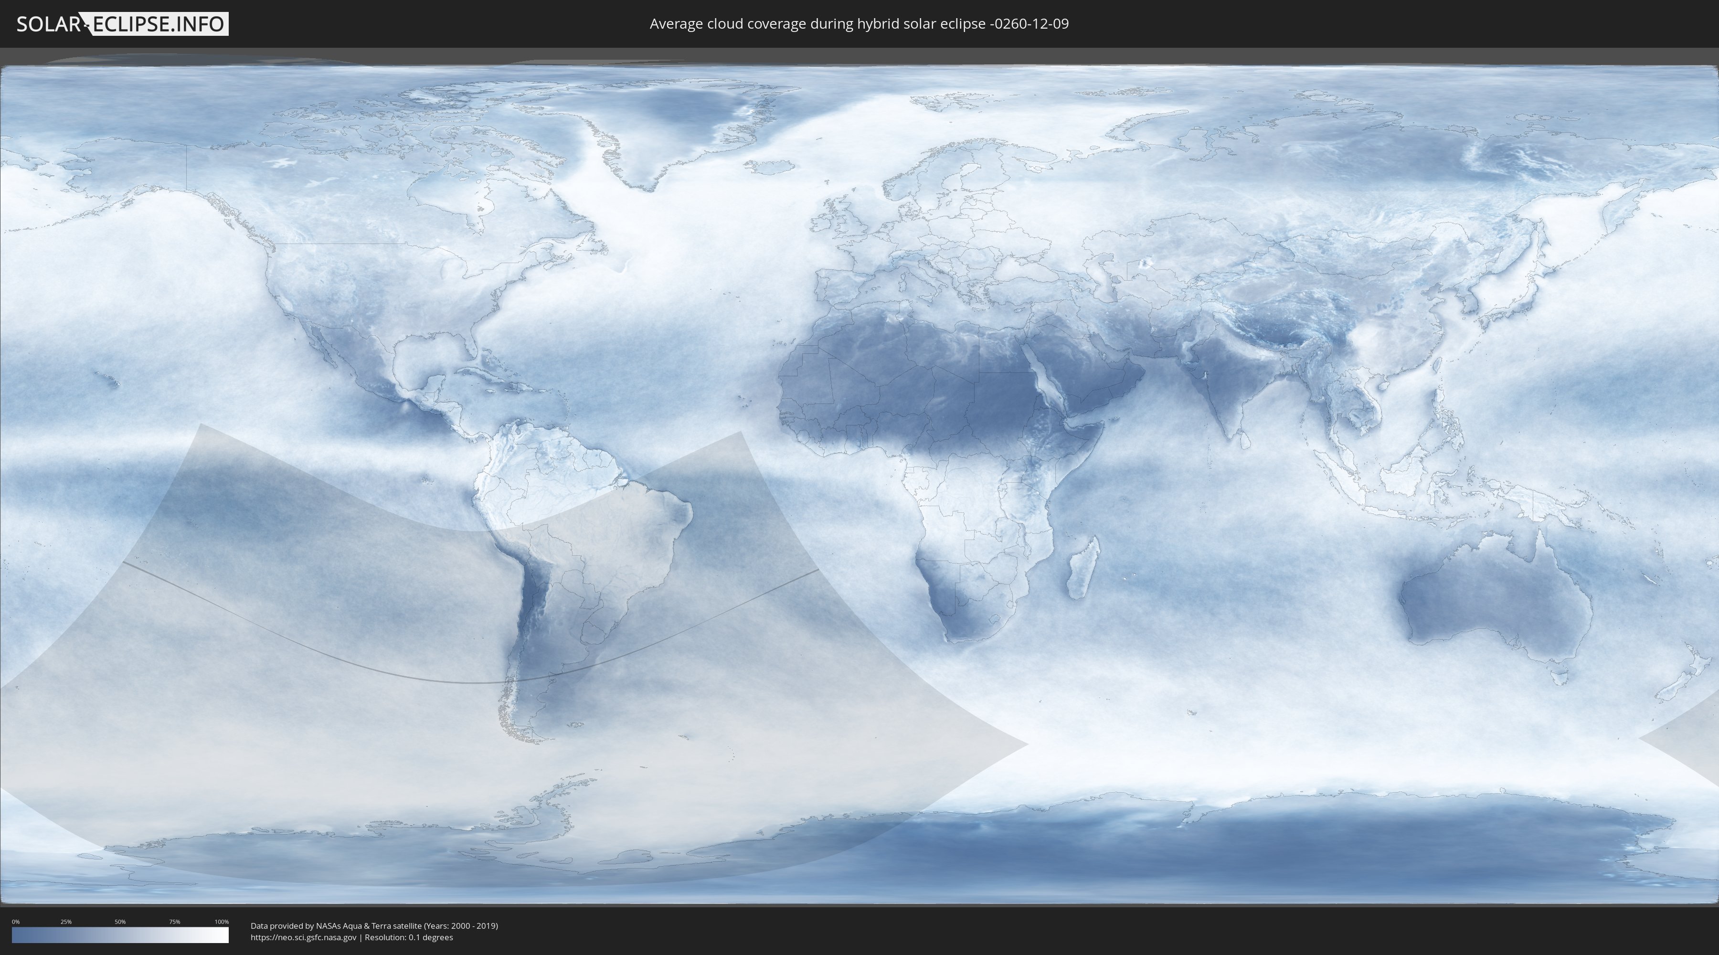Click the '25%' legend label
The image size is (1719, 955).
point(66,922)
